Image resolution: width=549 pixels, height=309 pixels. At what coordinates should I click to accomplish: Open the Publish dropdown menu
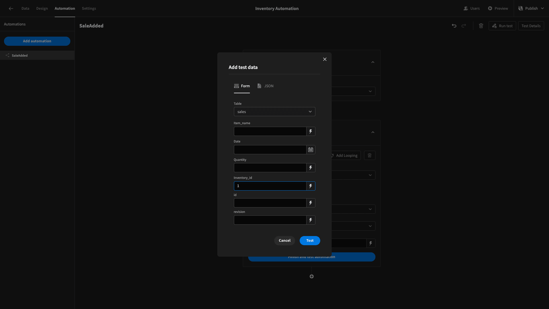(x=531, y=9)
